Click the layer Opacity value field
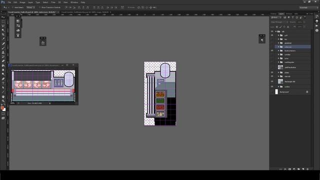The width and height of the screenshot is (320, 180). coord(299,22)
